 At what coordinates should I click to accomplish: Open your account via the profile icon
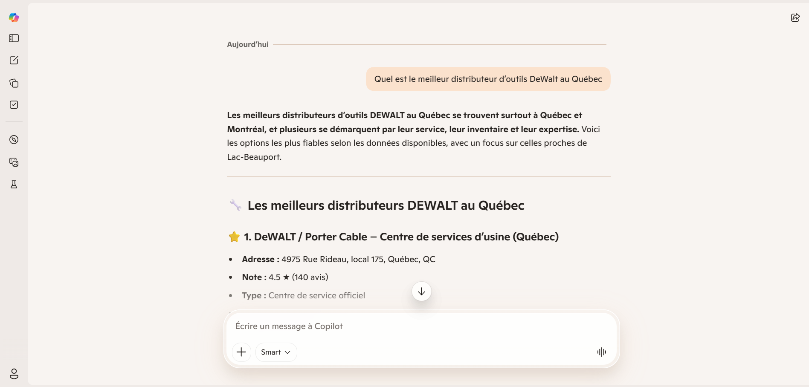tap(14, 374)
